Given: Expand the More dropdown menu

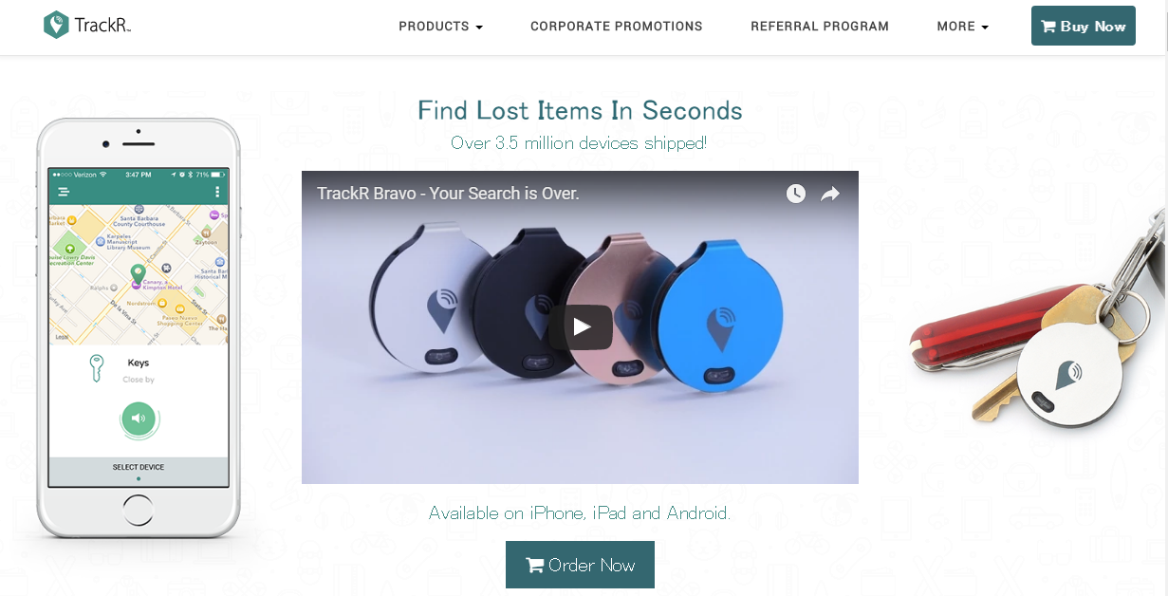Looking at the screenshot, I should 962,27.
